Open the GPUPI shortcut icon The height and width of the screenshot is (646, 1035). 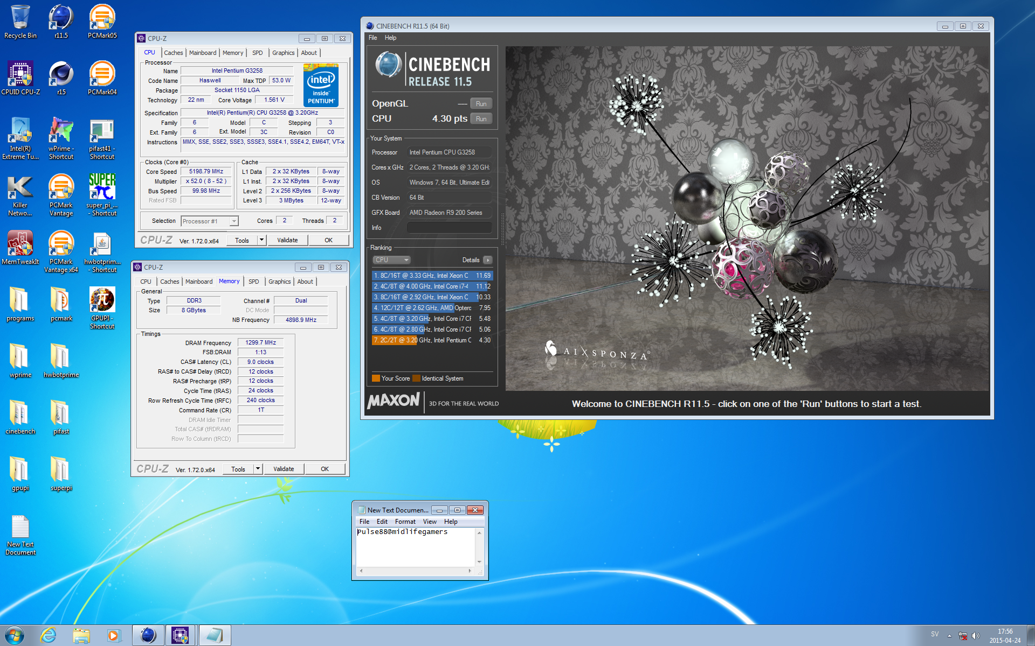102,308
